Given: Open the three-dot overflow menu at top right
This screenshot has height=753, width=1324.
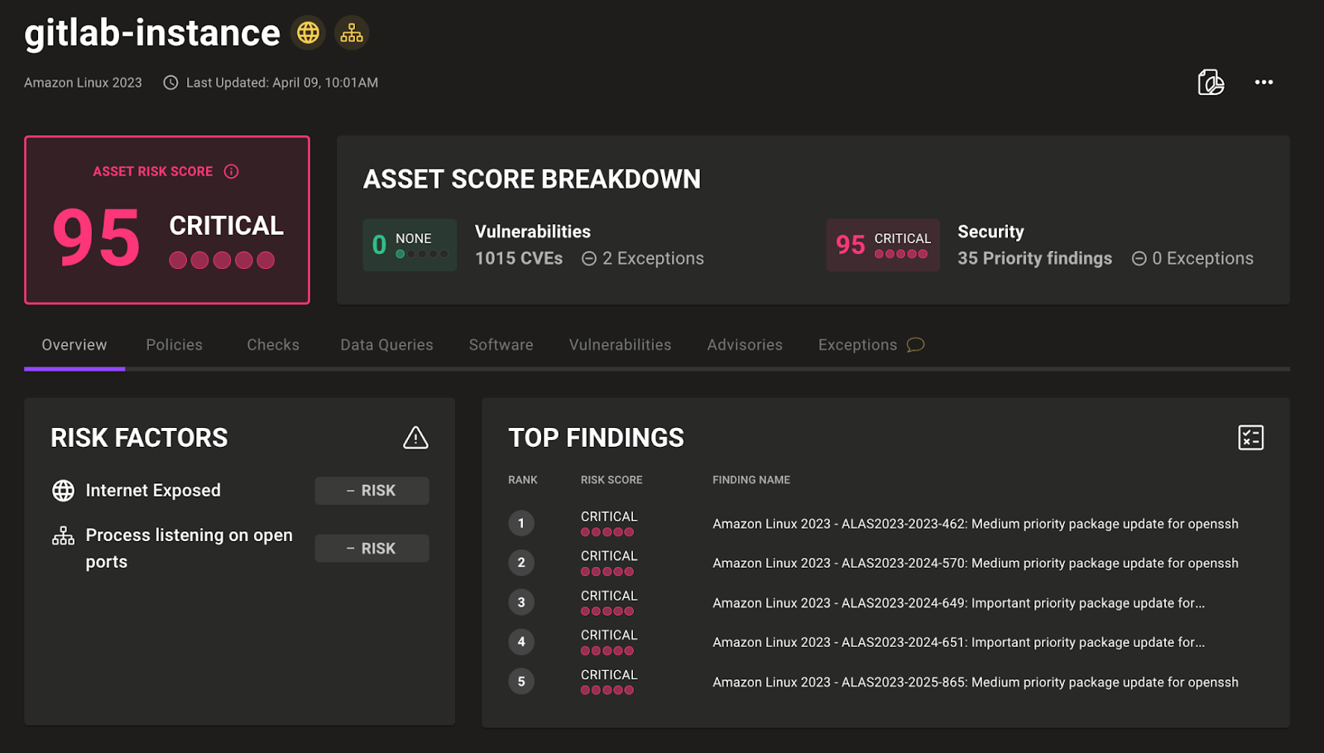Looking at the screenshot, I should click(1264, 83).
